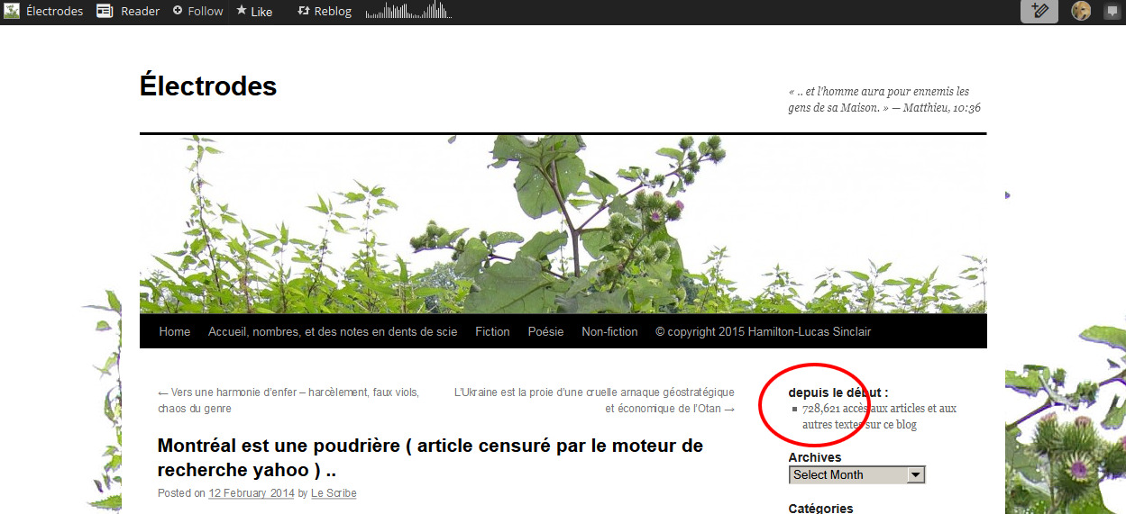The height and width of the screenshot is (514, 1126).
Task: Open the Fiction menu item
Action: click(x=492, y=331)
